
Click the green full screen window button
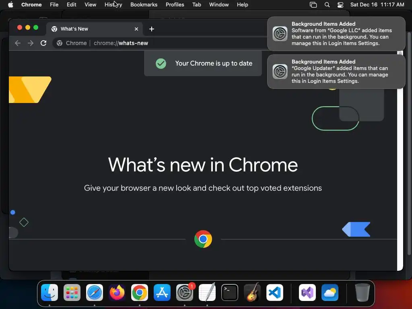(36, 28)
